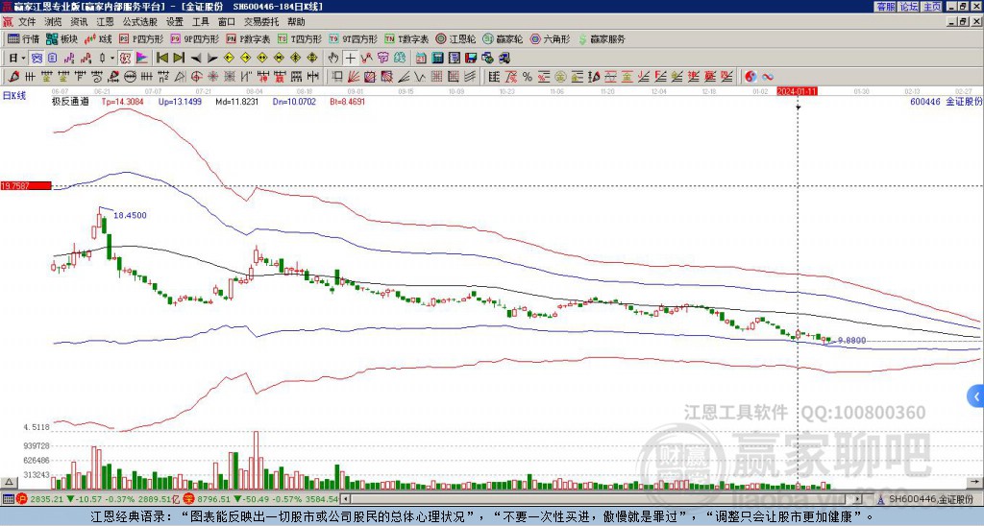
Task: Open the calculator icon
Action: coord(437,59)
